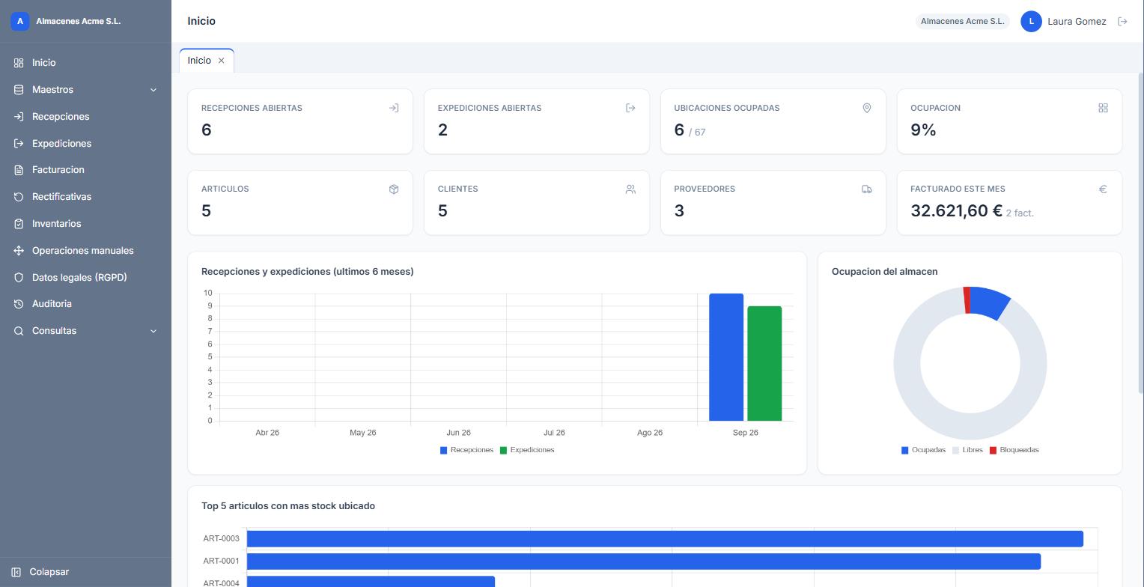Open Facturacion from the sidebar

click(x=85, y=170)
